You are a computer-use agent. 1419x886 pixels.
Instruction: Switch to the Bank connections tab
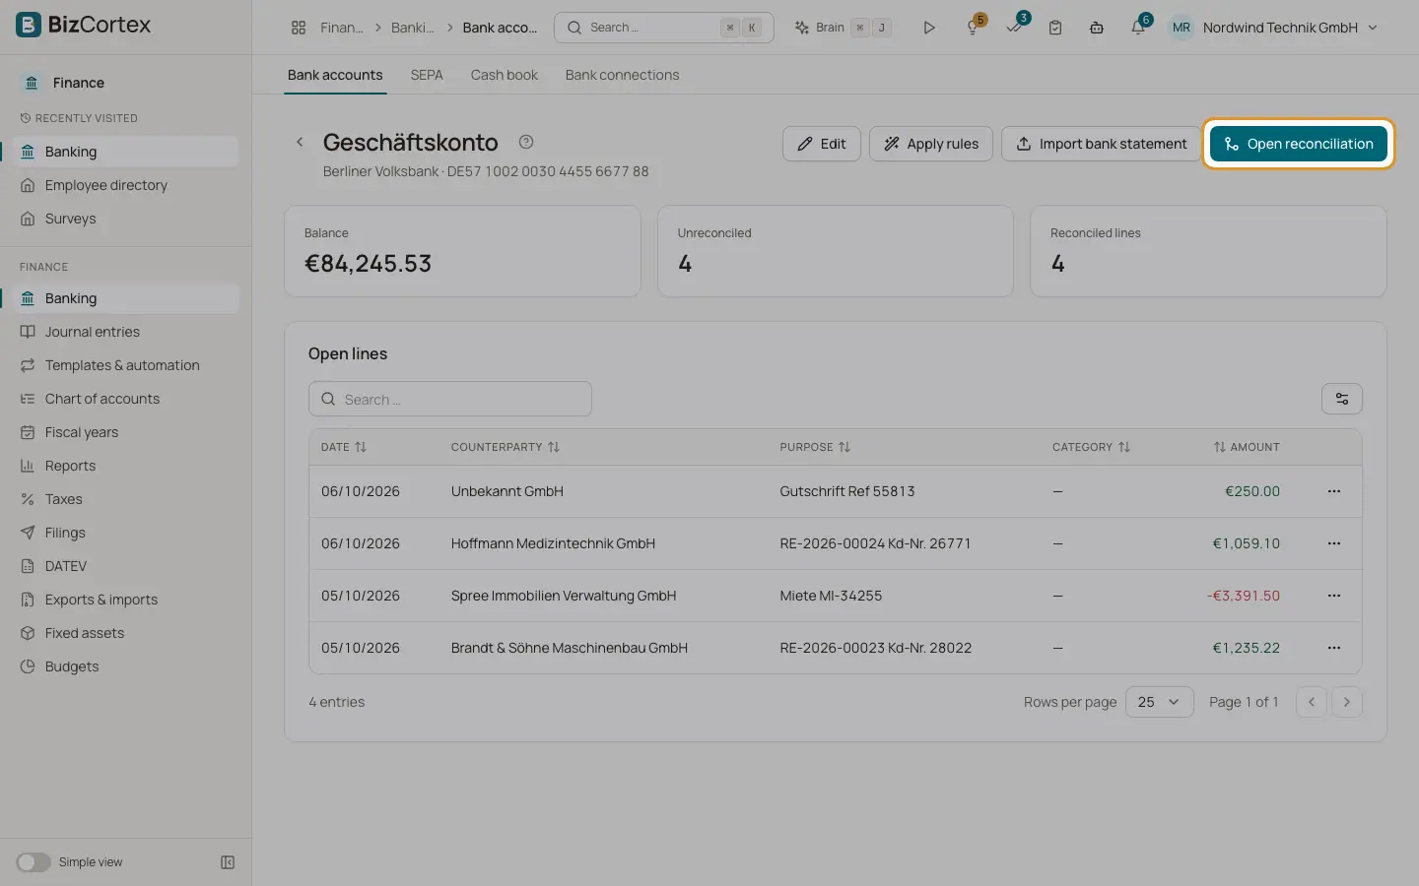tap(622, 75)
